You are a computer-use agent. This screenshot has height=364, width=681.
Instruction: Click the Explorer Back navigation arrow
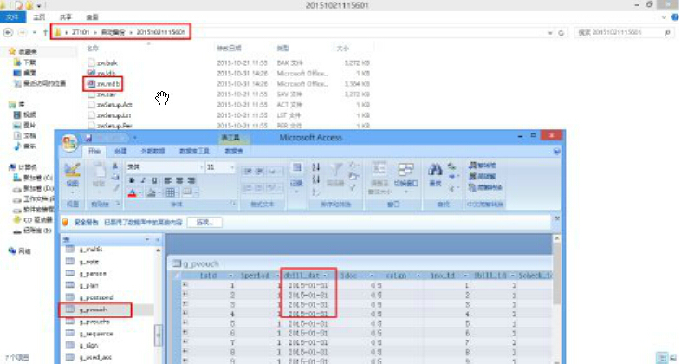pyautogui.click(x=8, y=33)
